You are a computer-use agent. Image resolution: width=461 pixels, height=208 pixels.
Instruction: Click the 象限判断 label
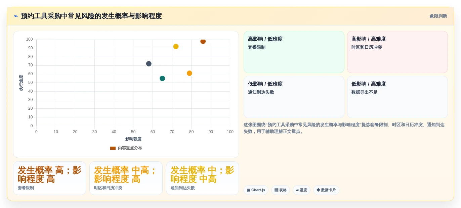[x=438, y=16]
